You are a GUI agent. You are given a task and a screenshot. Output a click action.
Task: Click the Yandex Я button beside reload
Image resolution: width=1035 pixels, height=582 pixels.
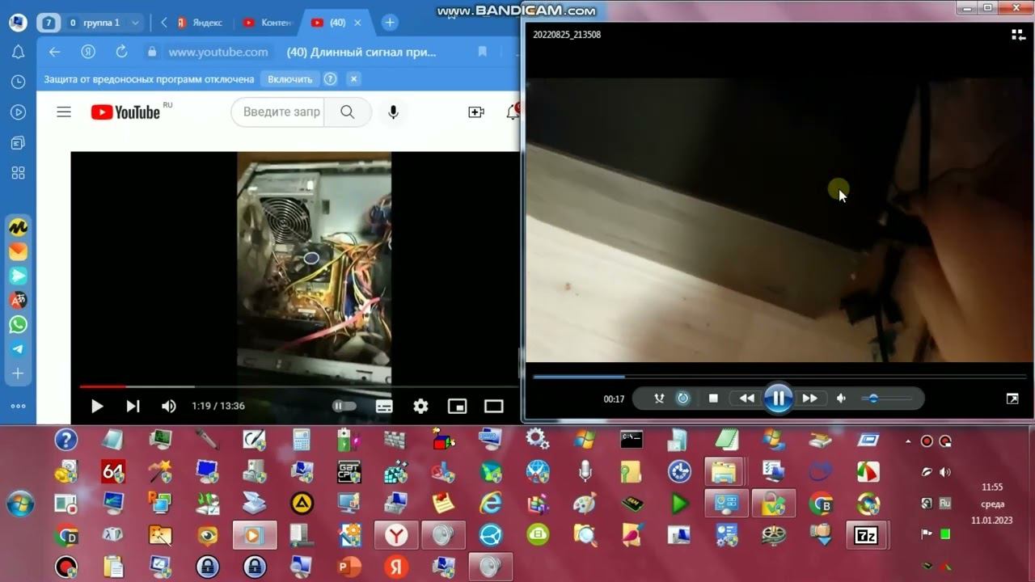88,52
